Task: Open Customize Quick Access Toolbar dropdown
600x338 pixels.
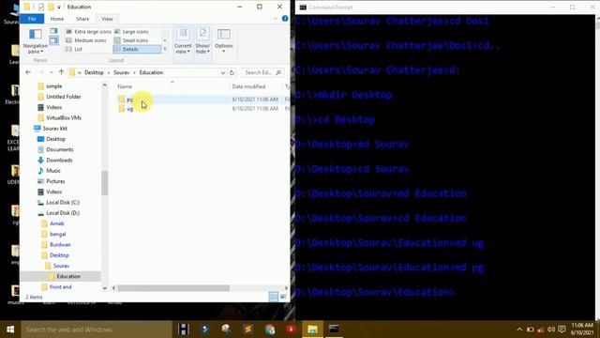Action: pyautogui.click(x=59, y=8)
